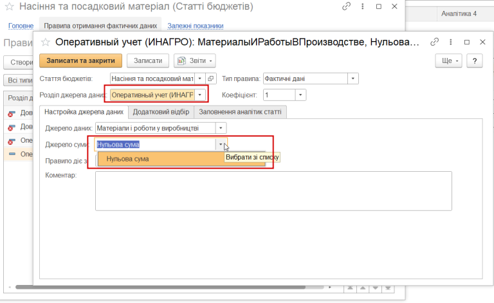Click scrollbar right arrow in background list
Screen dimensions: 494x303
[330, 288]
